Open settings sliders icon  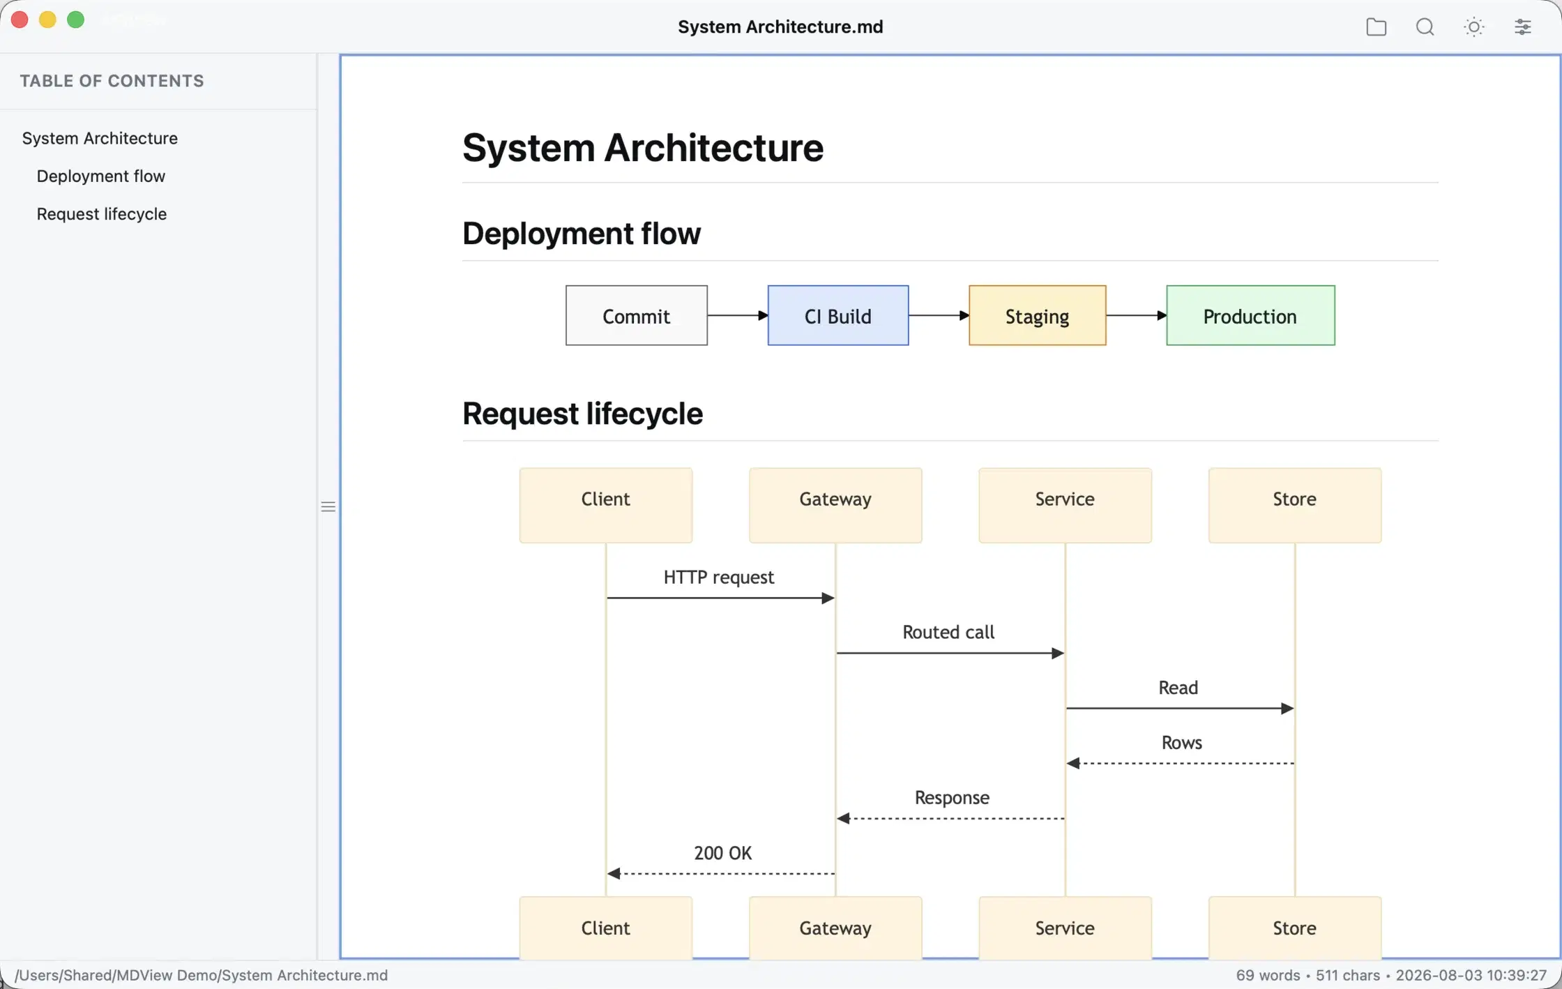1522,27
